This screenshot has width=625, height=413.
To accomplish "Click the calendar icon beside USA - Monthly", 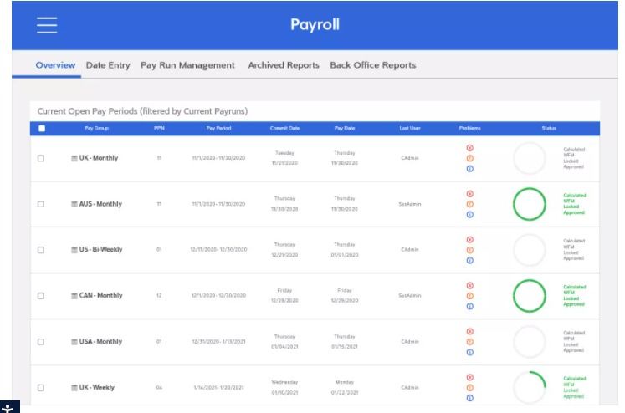I will (74, 342).
